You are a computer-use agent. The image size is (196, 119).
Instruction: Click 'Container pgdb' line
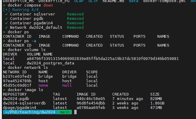pos(27,19)
